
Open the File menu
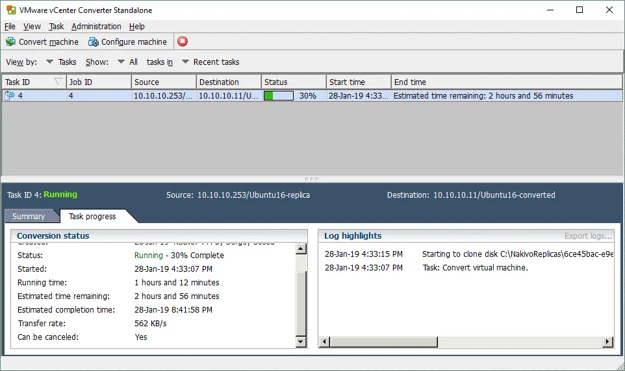10,27
